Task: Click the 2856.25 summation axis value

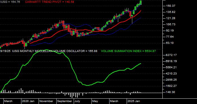Action: click(x=171, y=80)
